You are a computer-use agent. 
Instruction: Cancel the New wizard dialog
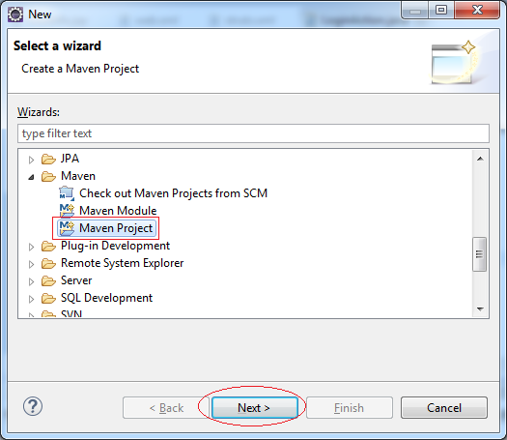tap(444, 408)
